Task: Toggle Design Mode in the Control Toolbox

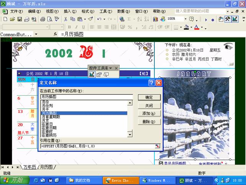Action: click(92, 74)
